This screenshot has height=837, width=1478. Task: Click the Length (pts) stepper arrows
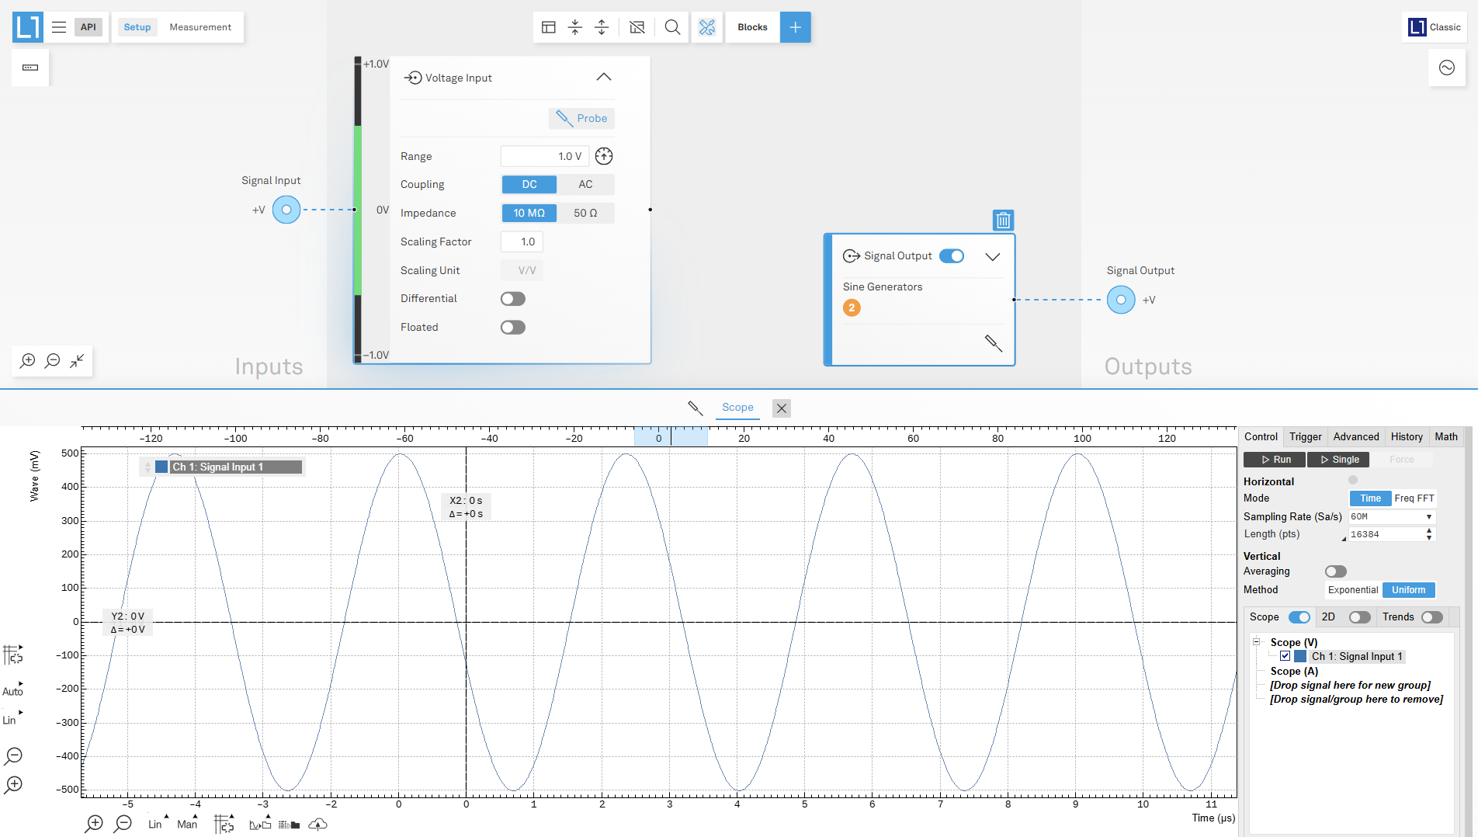tap(1429, 534)
